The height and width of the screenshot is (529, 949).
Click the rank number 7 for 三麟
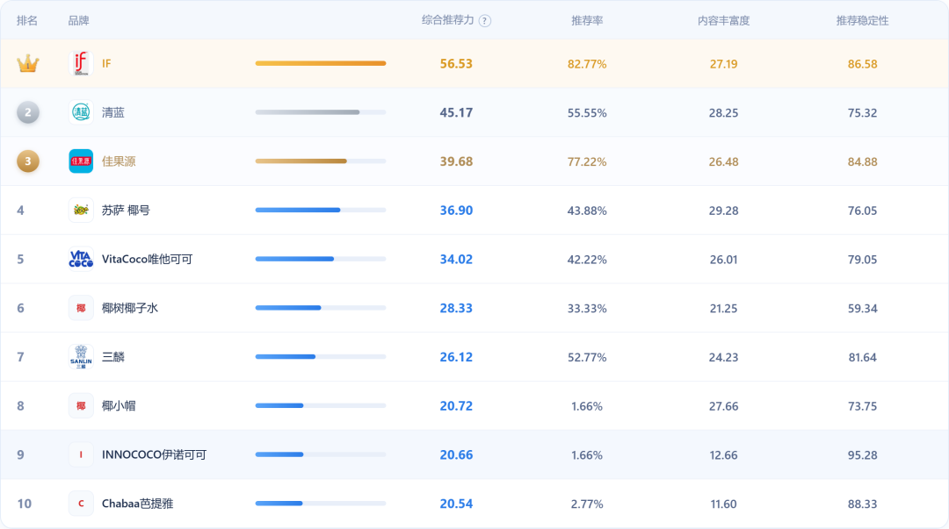tap(20, 357)
